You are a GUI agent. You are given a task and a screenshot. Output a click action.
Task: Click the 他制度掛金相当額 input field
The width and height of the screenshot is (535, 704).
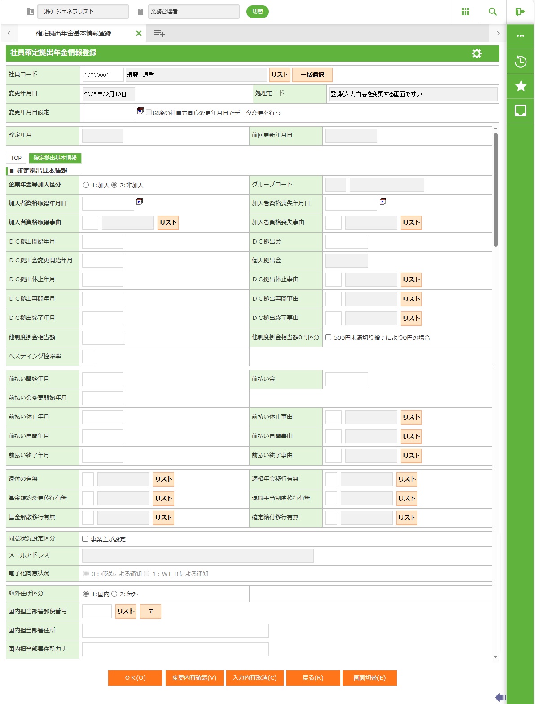[x=104, y=337]
